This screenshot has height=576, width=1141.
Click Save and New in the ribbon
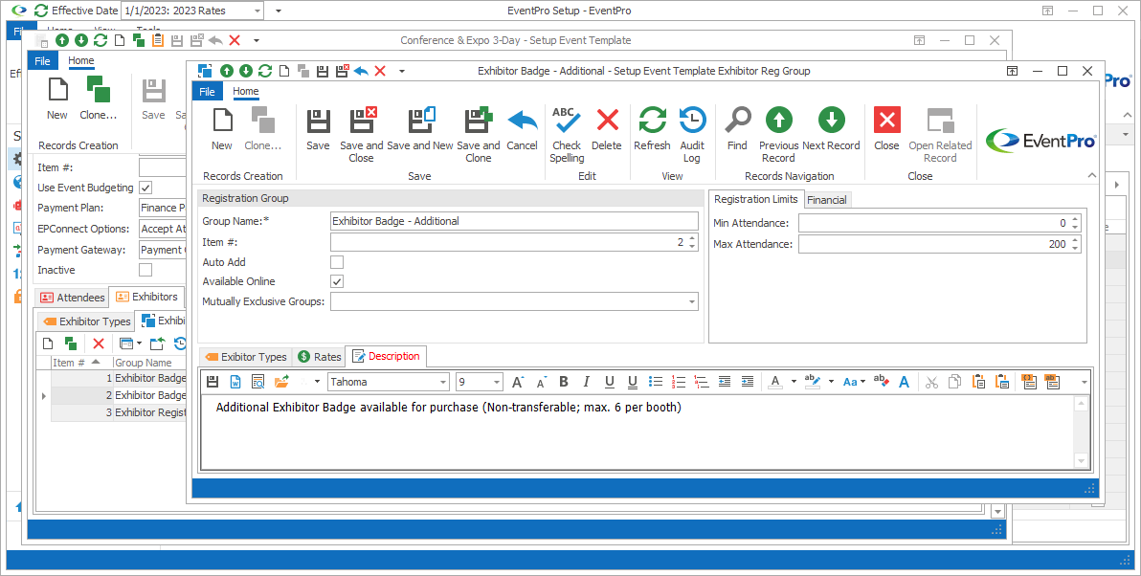(420, 129)
